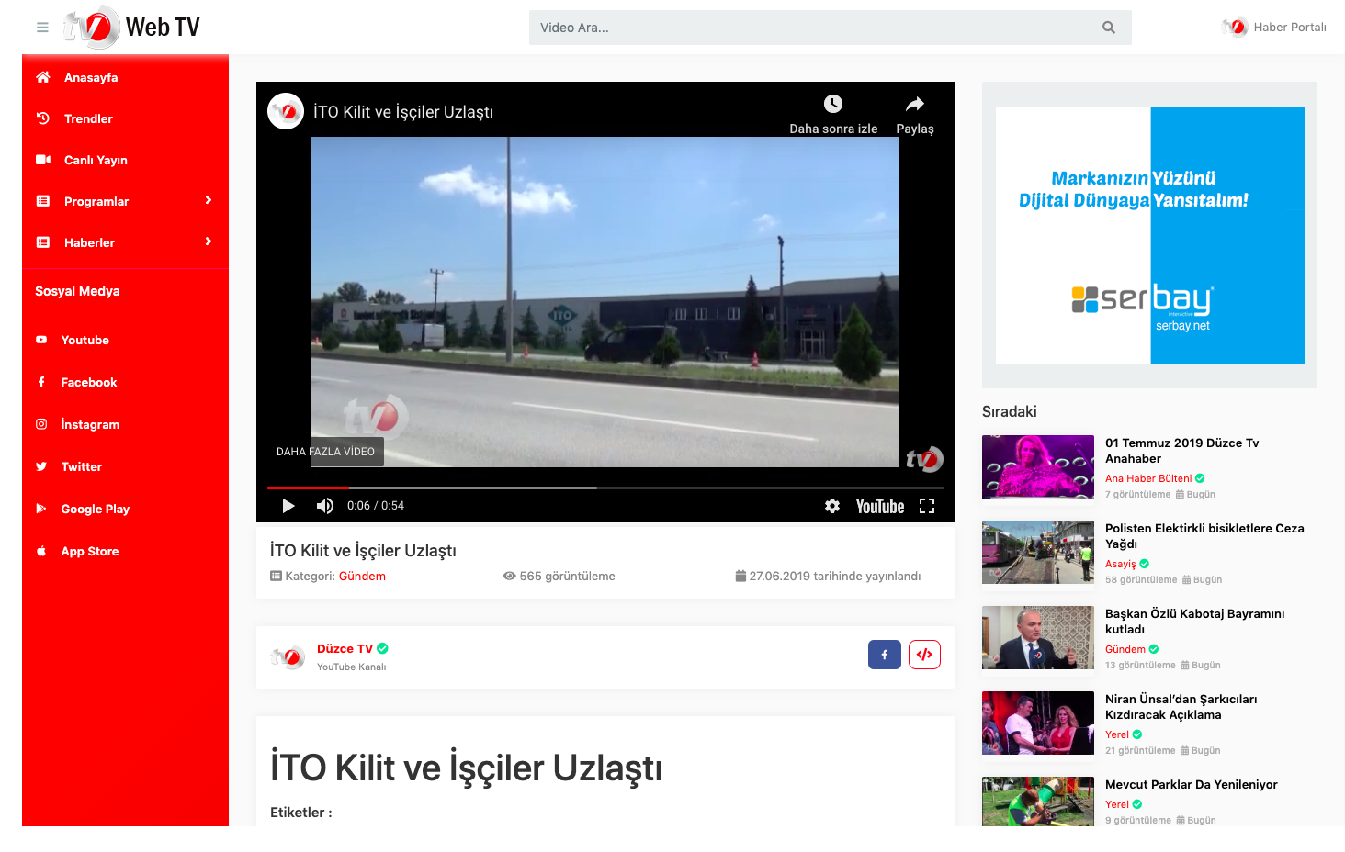Click the search magnifier icon
Viewport: 1345px width, 852px height.
(x=1109, y=28)
